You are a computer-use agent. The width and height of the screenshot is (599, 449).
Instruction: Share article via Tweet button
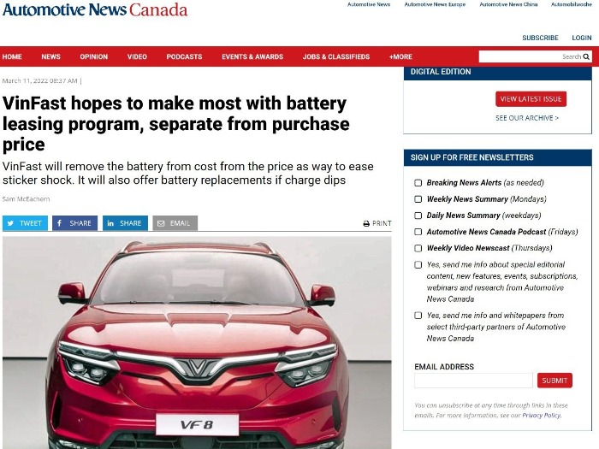(25, 223)
